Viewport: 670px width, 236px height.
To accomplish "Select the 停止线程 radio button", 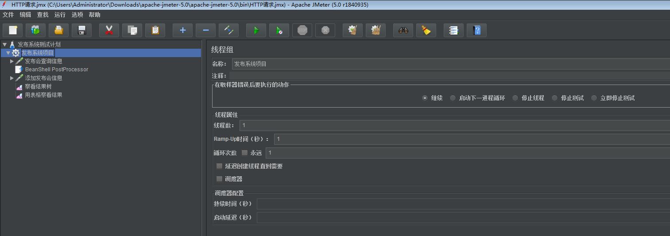I will pyautogui.click(x=515, y=98).
